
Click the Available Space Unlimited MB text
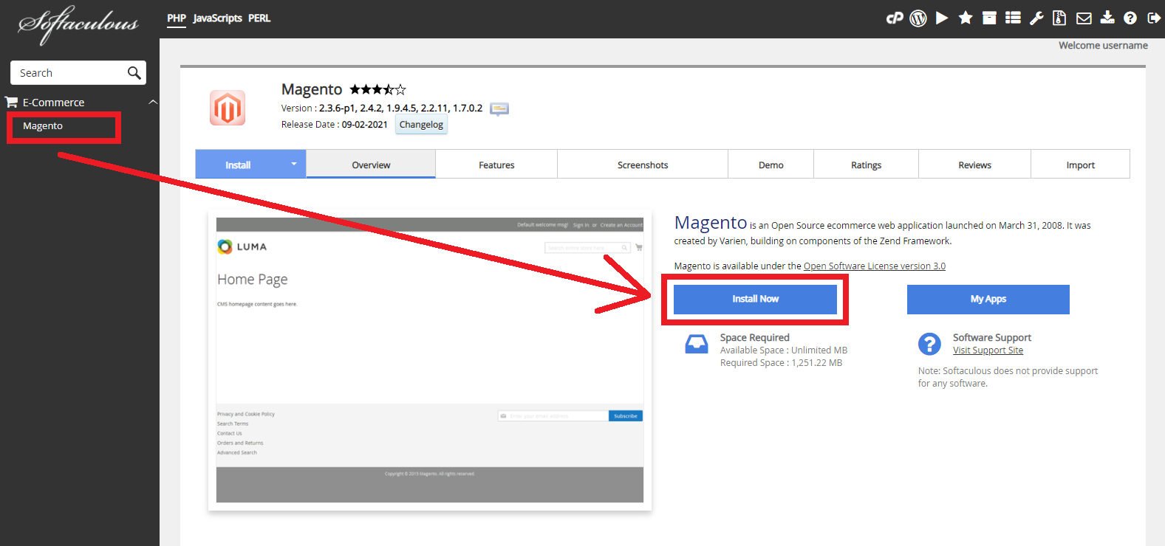click(x=784, y=350)
